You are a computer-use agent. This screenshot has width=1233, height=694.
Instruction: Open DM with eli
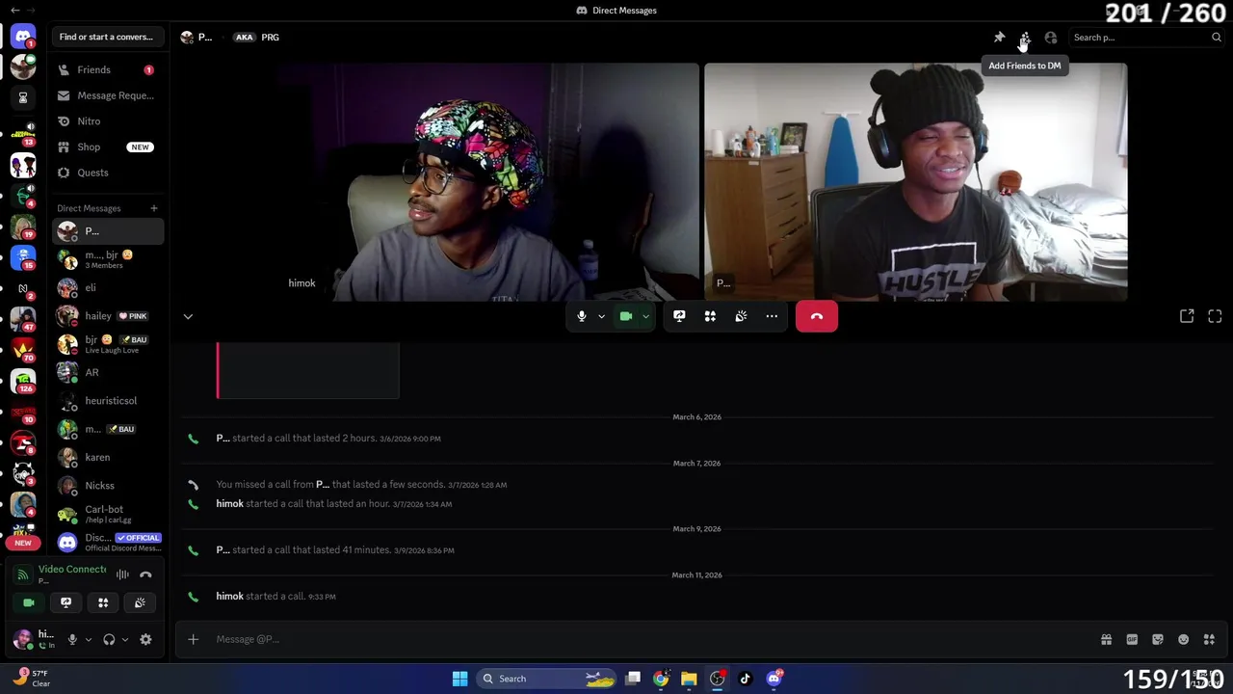click(107, 287)
